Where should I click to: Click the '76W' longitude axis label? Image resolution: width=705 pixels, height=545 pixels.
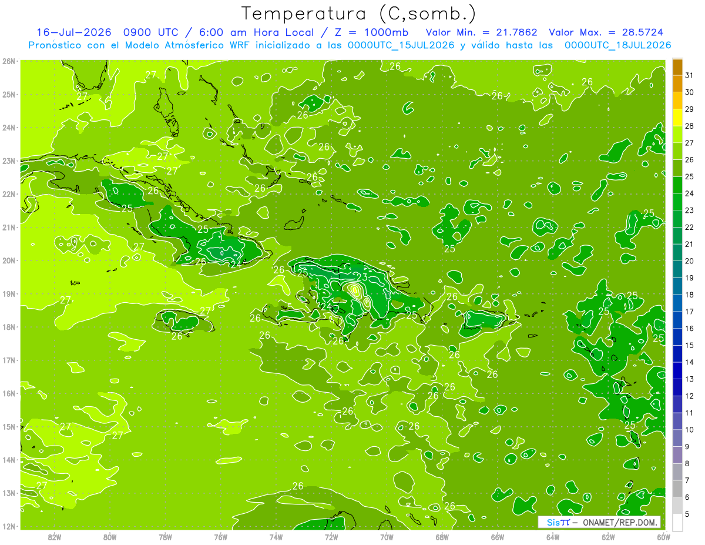[220, 536]
